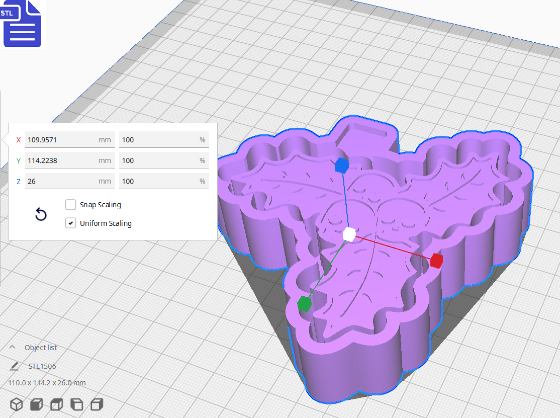
Task: Click the reset scaling circular arrow icon
Action: coord(41,214)
